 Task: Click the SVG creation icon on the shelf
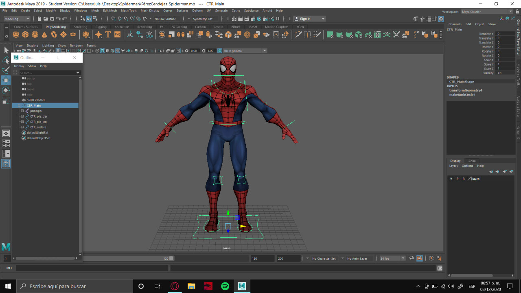coord(118,35)
